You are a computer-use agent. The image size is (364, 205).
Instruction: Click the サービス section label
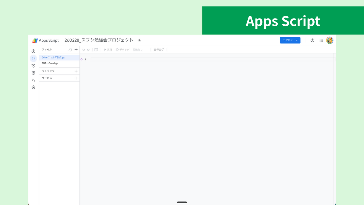[x=47, y=78]
